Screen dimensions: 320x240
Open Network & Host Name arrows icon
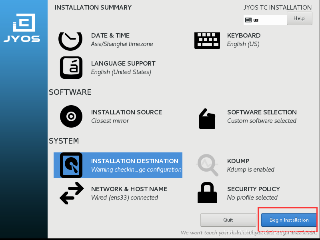tap(72, 193)
